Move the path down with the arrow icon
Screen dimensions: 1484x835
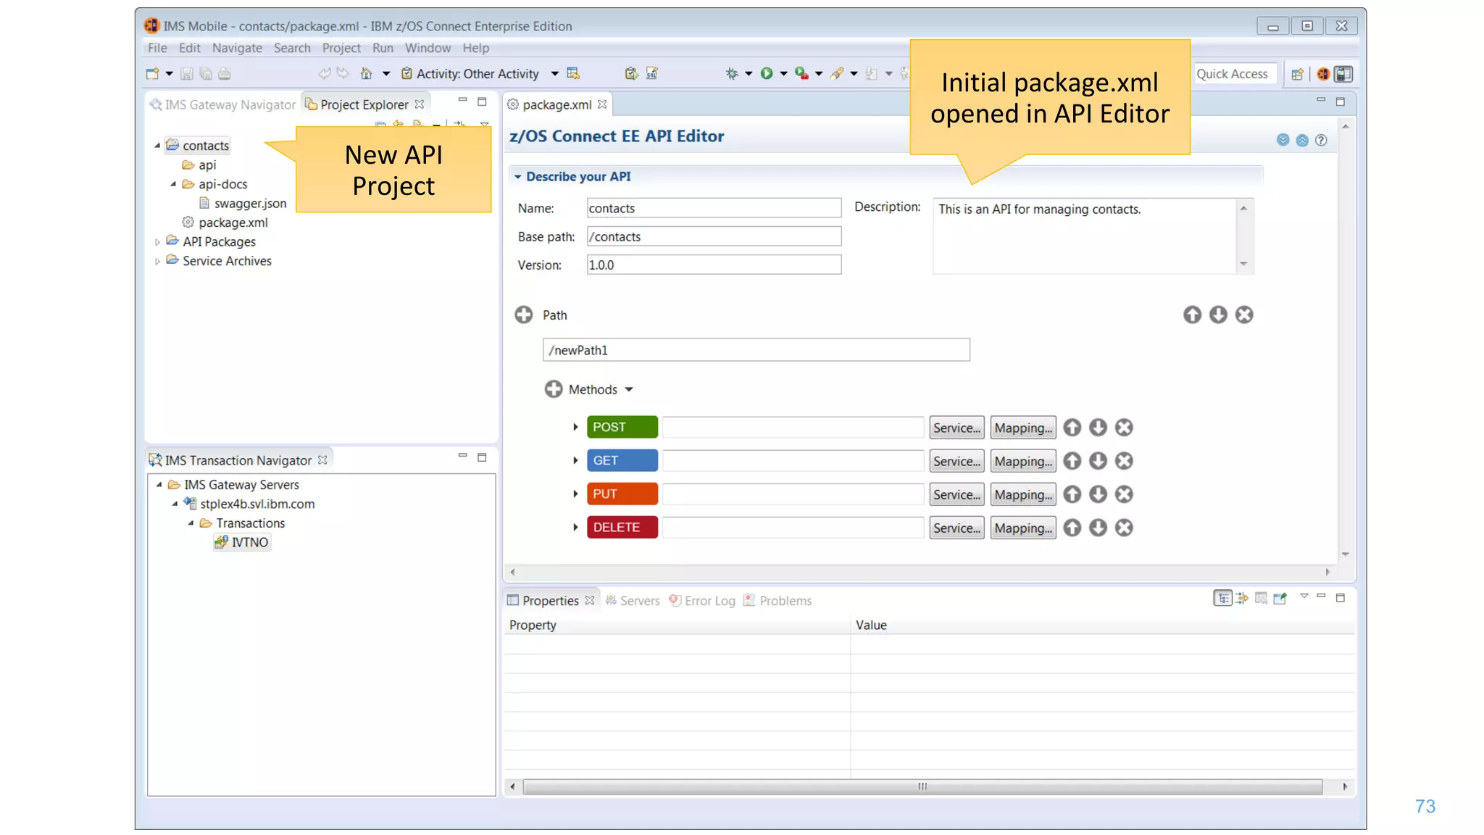click(x=1218, y=315)
